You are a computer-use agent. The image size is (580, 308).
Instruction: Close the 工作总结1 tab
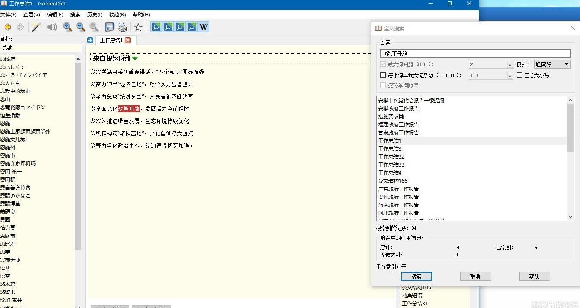click(128, 40)
